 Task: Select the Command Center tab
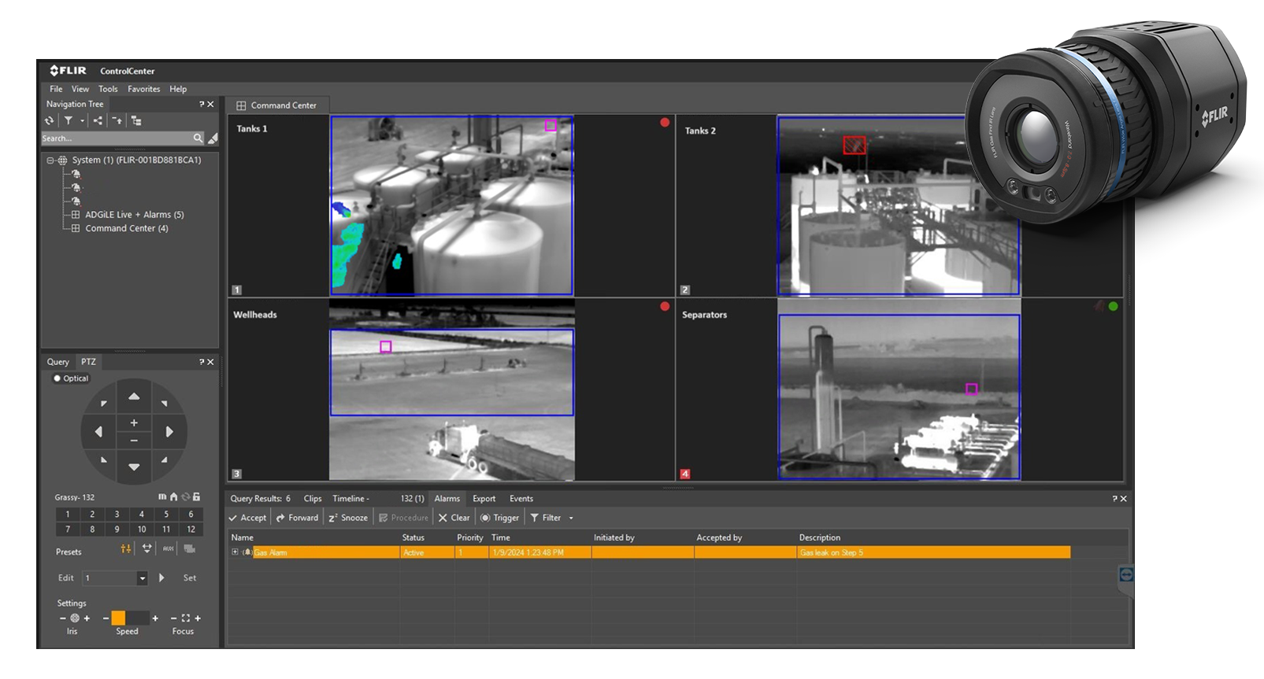277,105
